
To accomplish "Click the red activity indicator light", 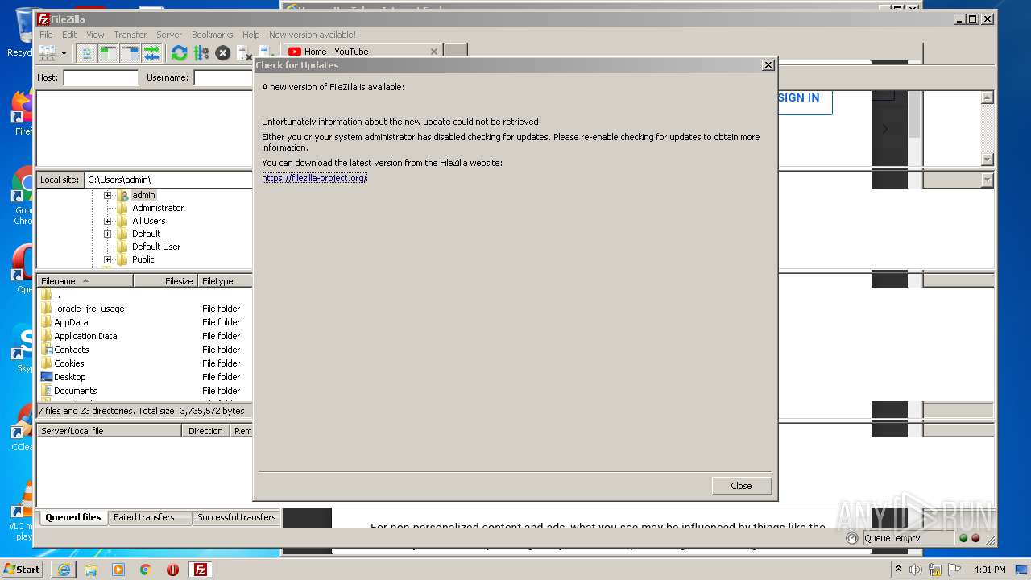I will 975,538.
